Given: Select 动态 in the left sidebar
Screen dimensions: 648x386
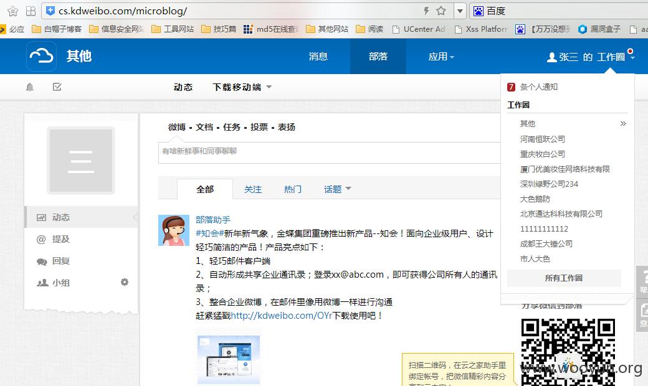Looking at the screenshot, I should (82, 217).
